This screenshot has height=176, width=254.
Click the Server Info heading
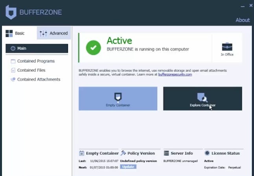coord(182,153)
